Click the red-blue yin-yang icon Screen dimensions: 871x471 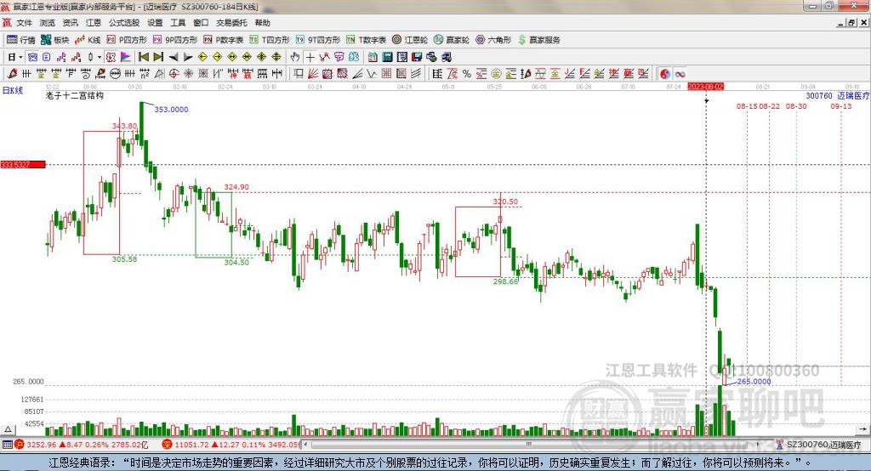tap(665, 74)
